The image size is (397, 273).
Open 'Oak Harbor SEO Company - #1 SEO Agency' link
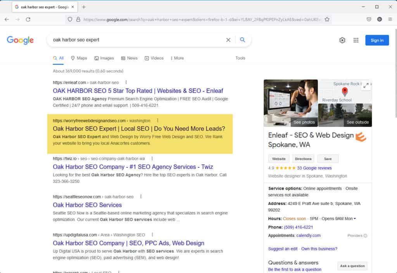(x=133, y=167)
